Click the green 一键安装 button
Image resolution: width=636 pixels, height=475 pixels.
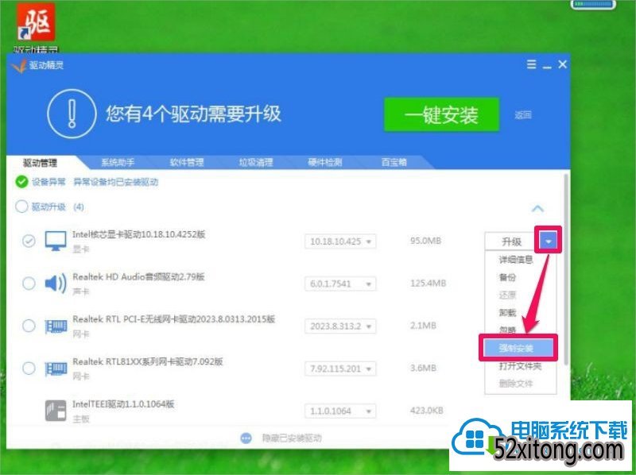(x=441, y=114)
